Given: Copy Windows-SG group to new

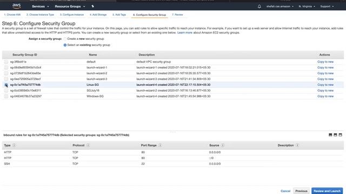Looking at the screenshot, I should coord(325,96).
